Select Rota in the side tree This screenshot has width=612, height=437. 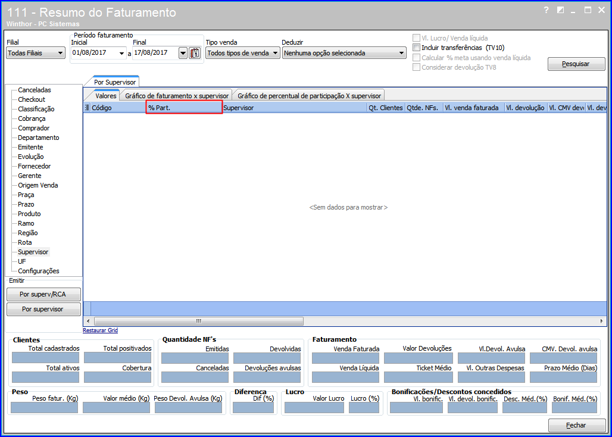pos(25,243)
